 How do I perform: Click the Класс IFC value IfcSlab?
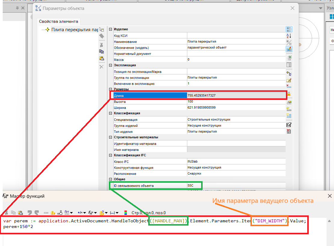tap(236, 161)
